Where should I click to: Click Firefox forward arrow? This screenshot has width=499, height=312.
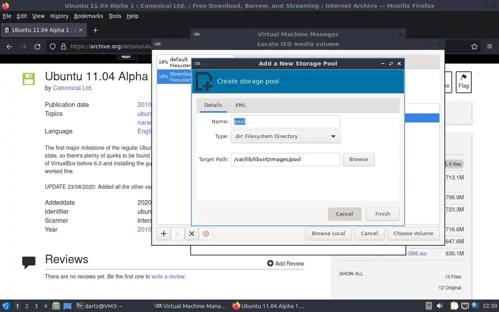click(x=23, y=46)
